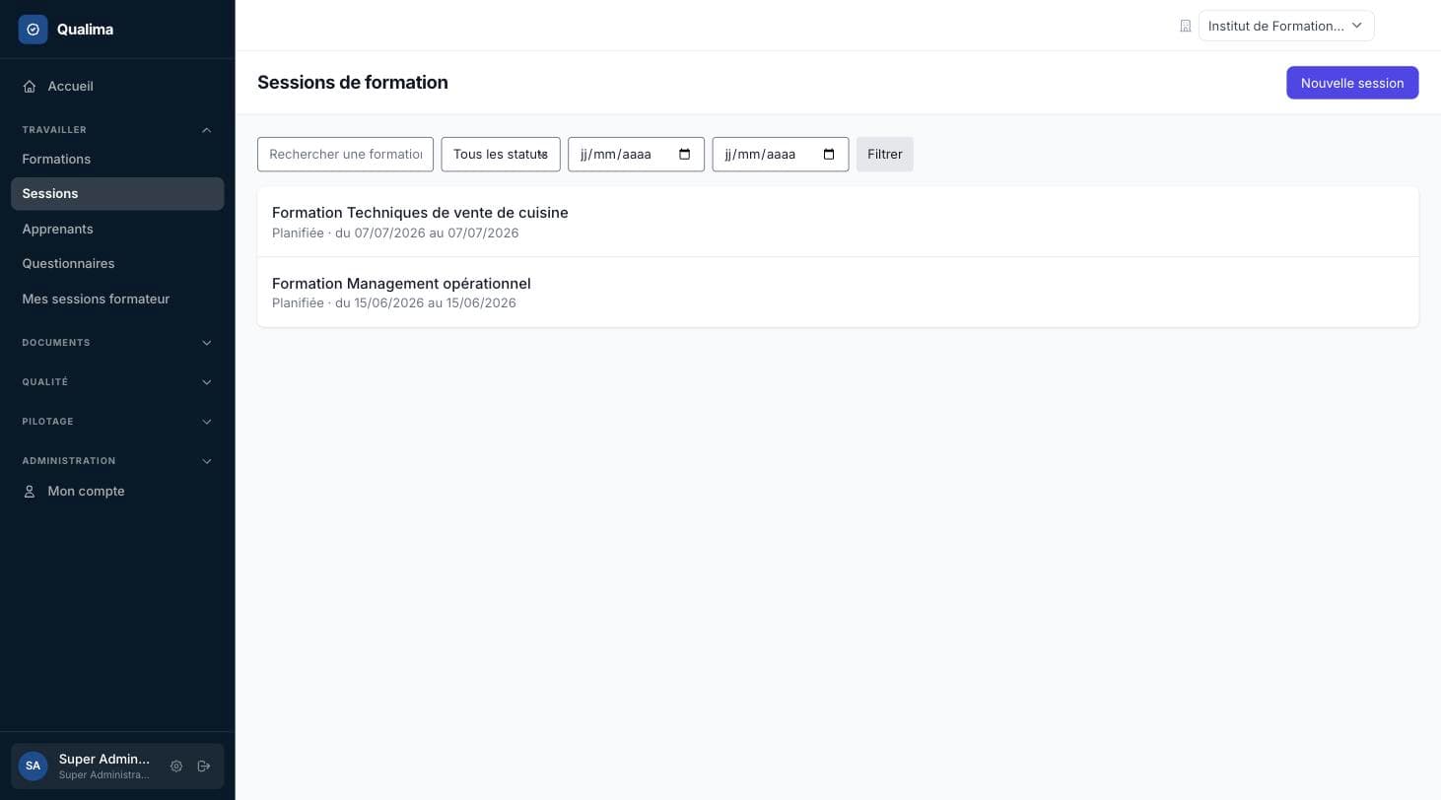Click the Nouvelle session button
Viewport: 1441px width, 800px height.
click(x=1352, y=83)
